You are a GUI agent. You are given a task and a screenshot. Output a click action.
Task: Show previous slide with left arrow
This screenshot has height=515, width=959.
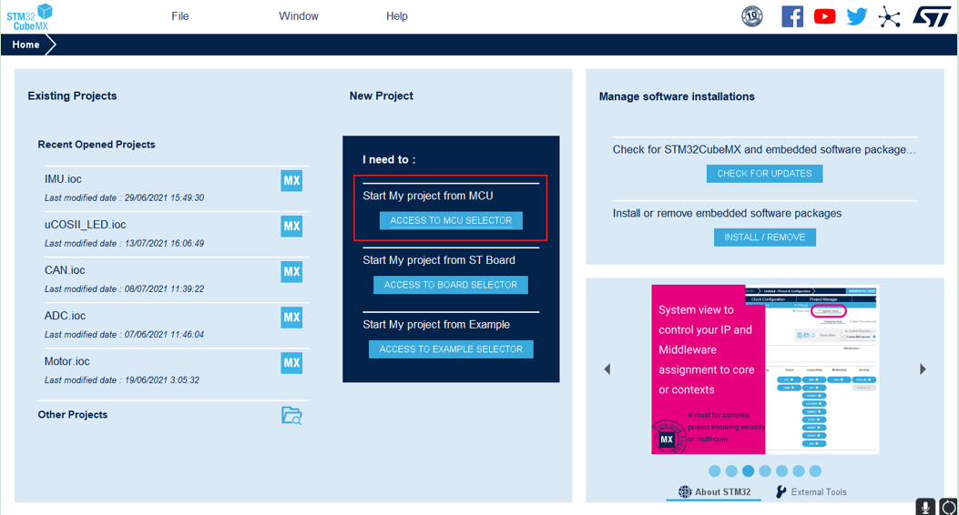point(607,369)
